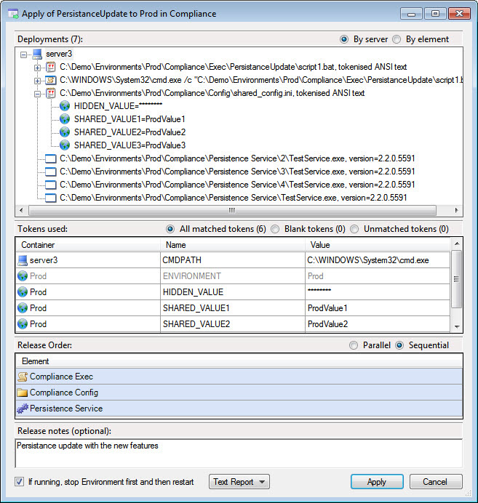This screenshot has width=478, height=503.
Task: Expand the script1.bat tree node
Action: point(38,68)
